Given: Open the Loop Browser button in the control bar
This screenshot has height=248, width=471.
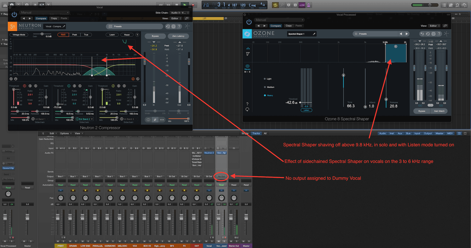Looking at the screenshot, I should click(457, 5).
